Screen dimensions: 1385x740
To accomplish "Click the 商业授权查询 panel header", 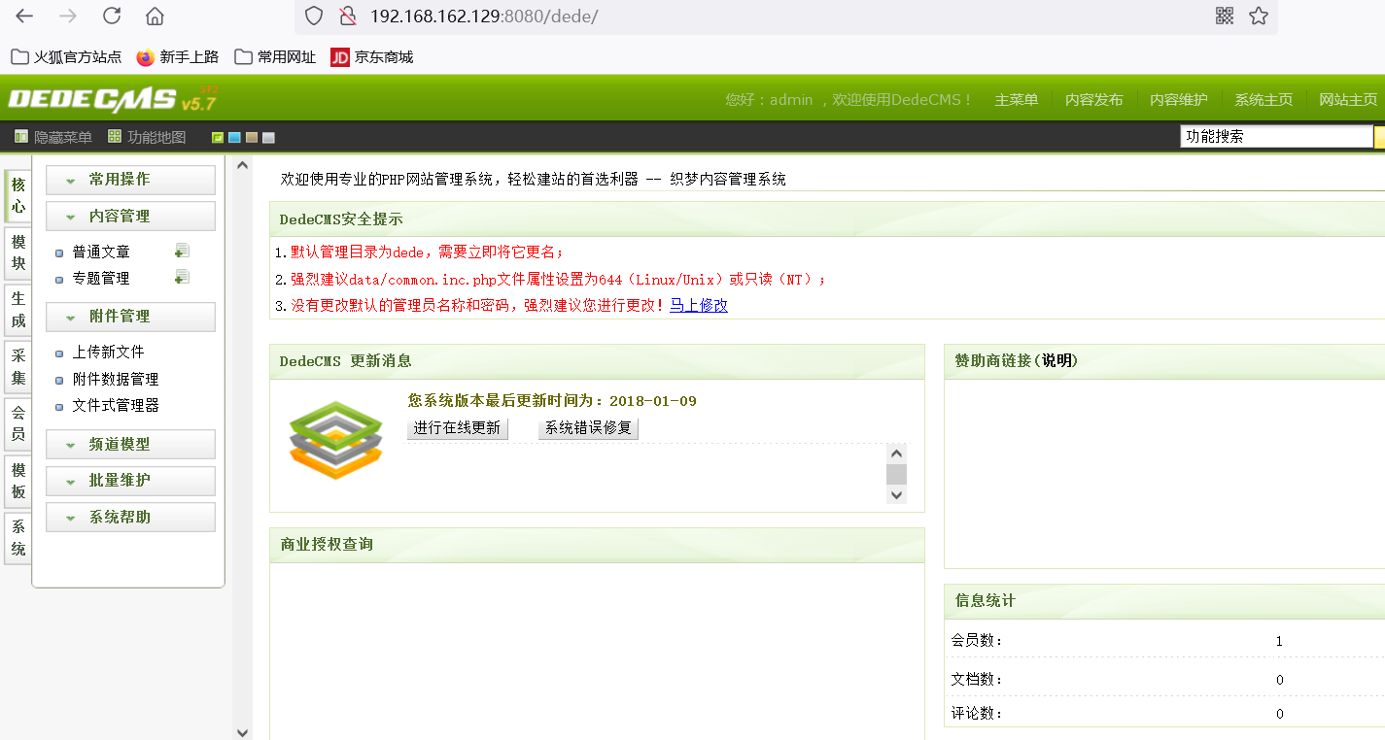I will 597,545.
